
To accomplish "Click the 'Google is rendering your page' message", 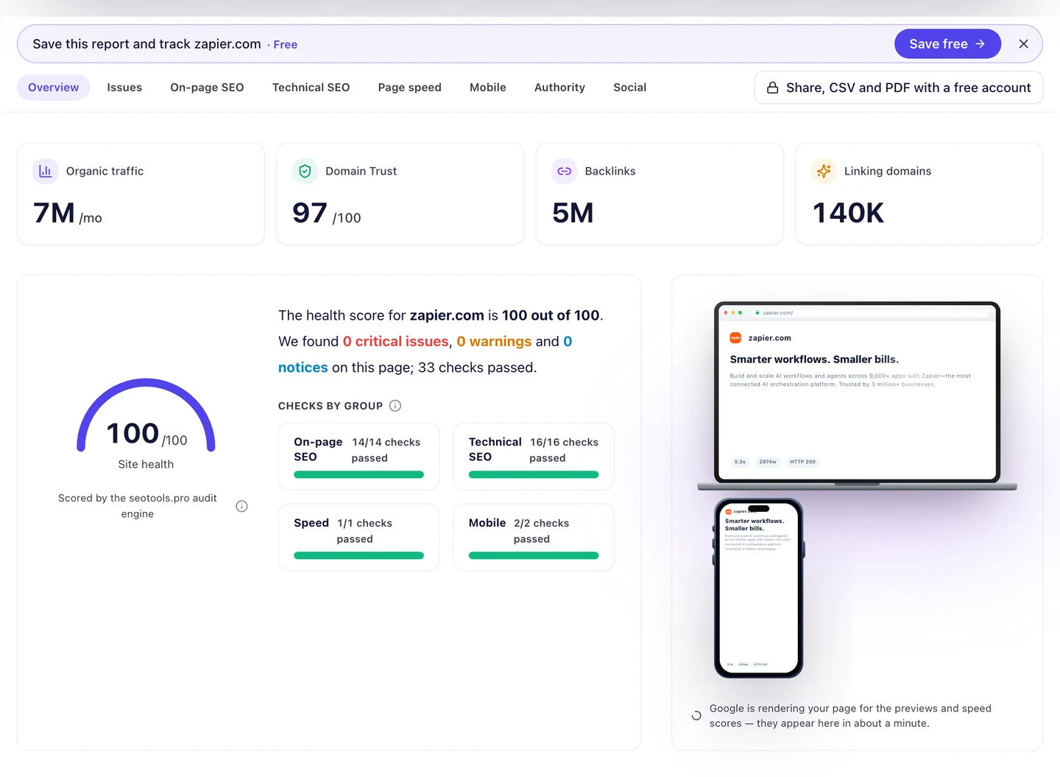I will click(x=850, y=716).
